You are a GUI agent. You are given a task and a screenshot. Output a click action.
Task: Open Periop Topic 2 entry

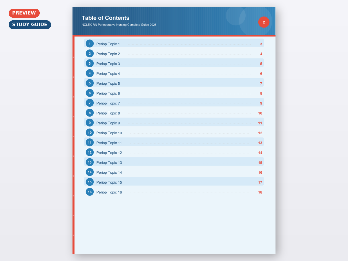(x=108, y=54)
